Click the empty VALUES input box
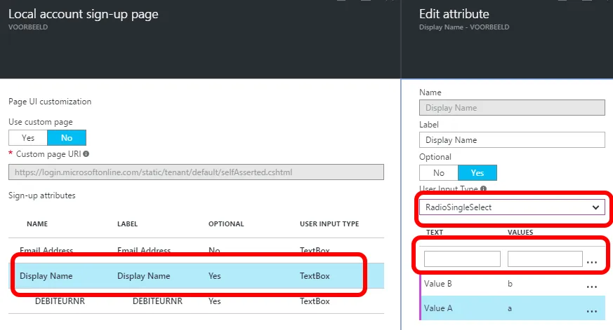This screenshot has width=613, height=330. coord(545,259)
